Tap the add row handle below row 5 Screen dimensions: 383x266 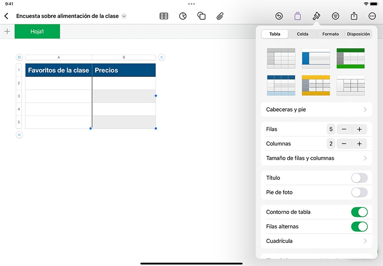19,135
